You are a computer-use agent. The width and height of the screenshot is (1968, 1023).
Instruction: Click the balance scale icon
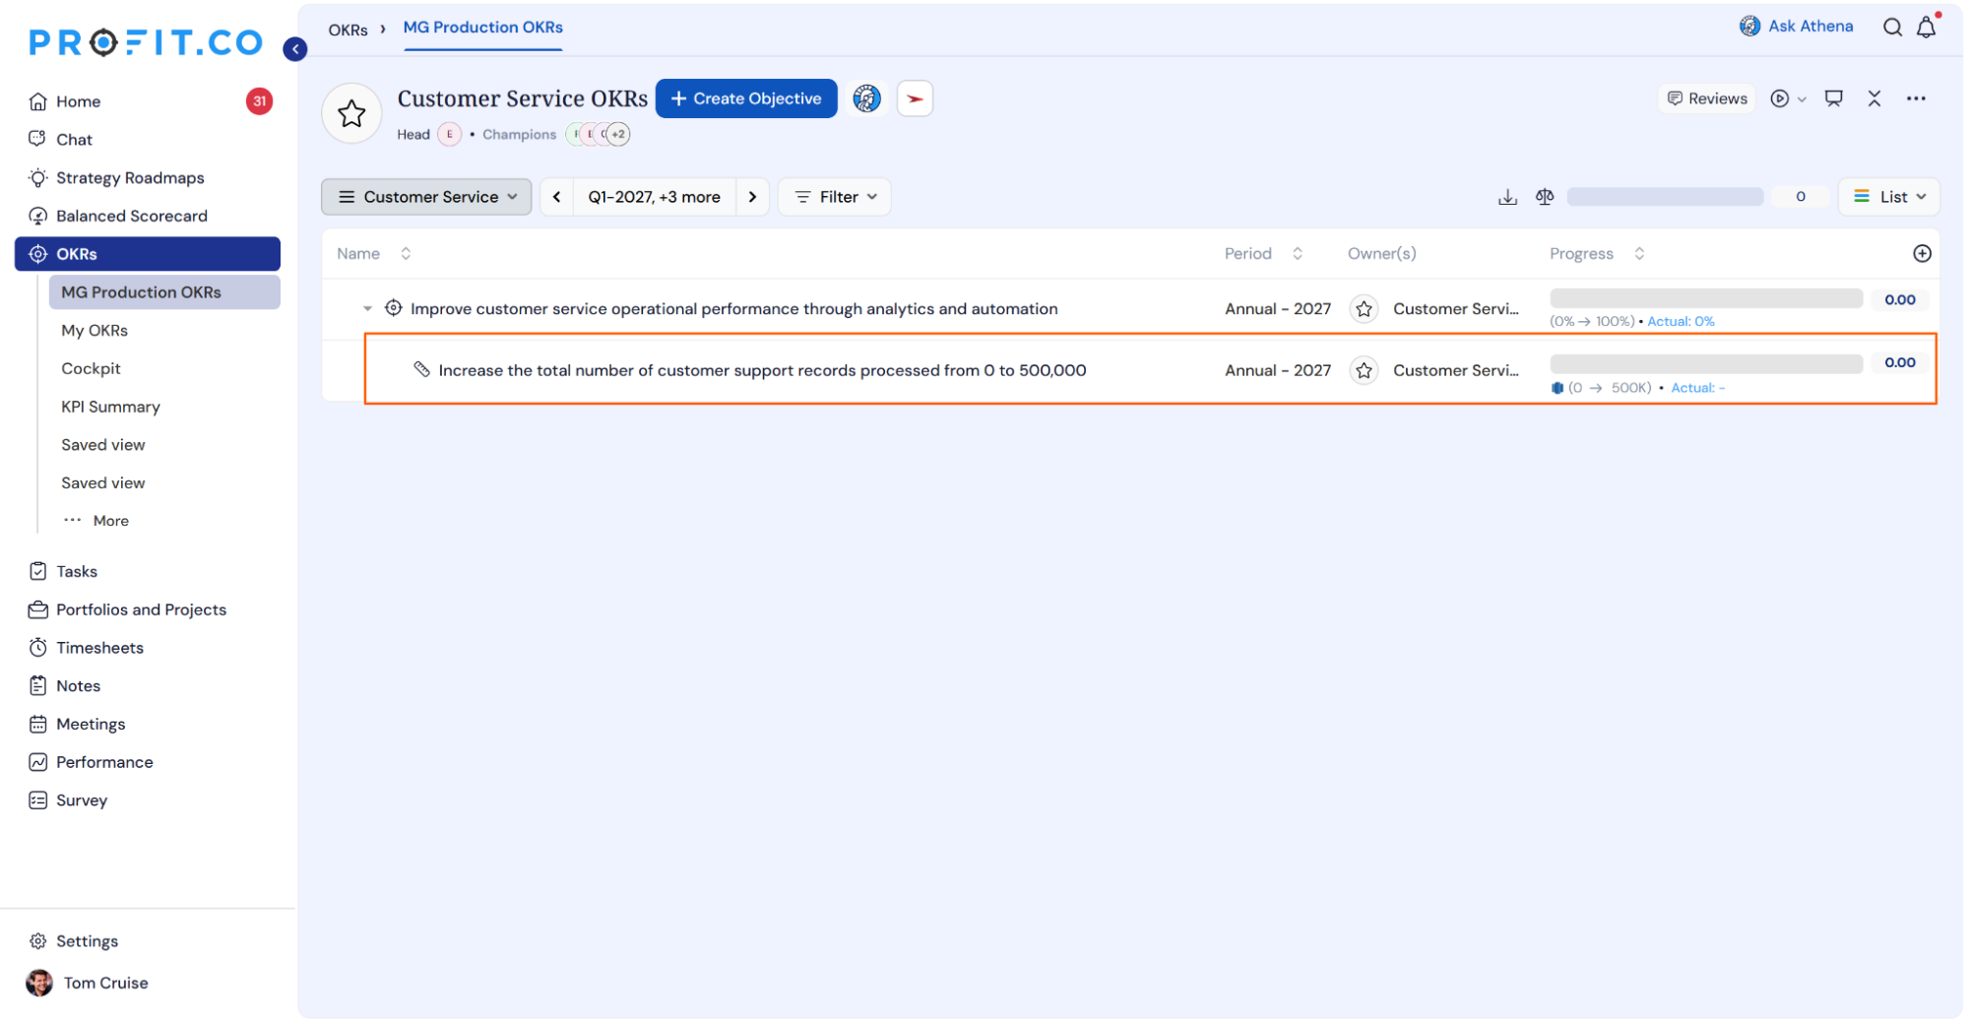click(1545, 197)
